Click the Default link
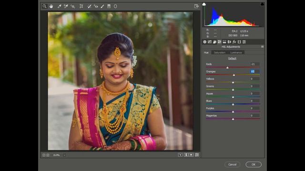305x171 pixels. pos(232,58)
